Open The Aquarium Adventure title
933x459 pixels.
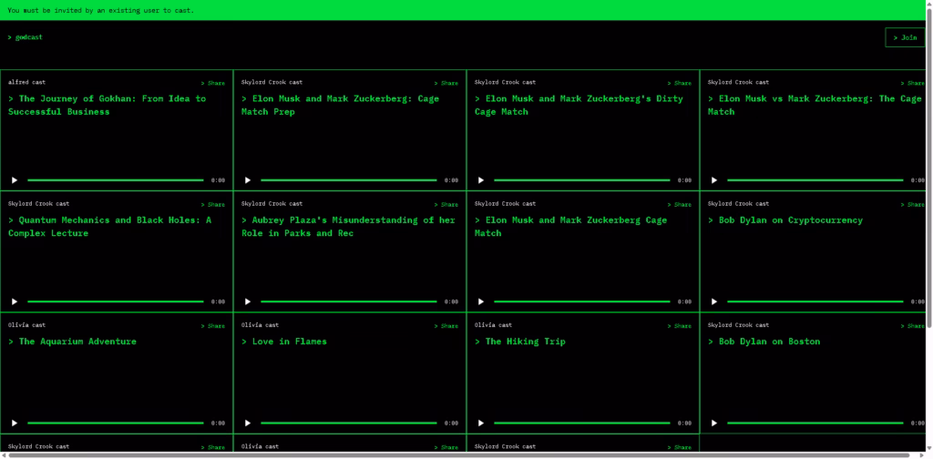[72, 342]
